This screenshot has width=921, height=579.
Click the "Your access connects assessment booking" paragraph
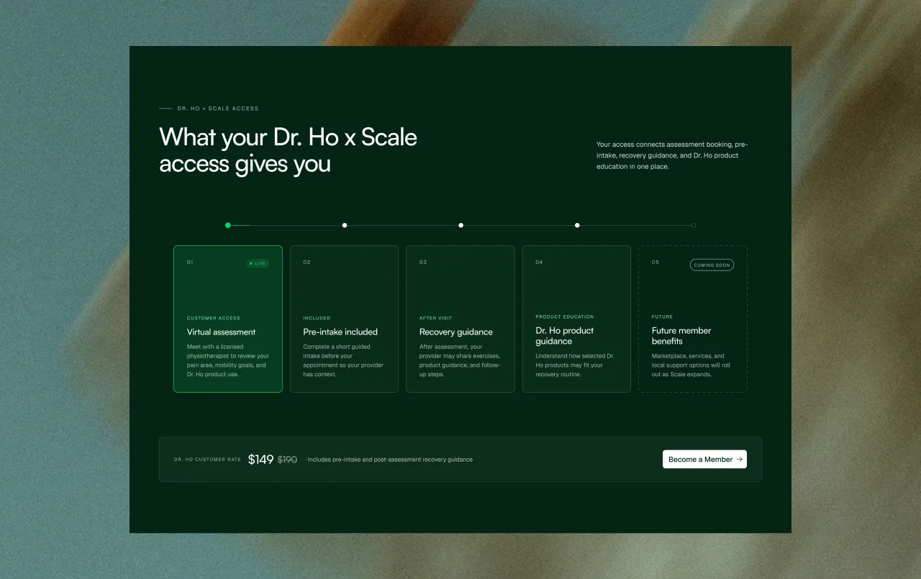point(672,155)
